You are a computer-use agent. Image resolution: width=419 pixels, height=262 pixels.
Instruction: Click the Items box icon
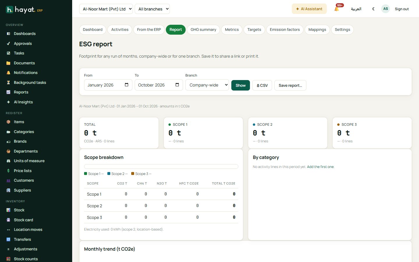[8, 122]
